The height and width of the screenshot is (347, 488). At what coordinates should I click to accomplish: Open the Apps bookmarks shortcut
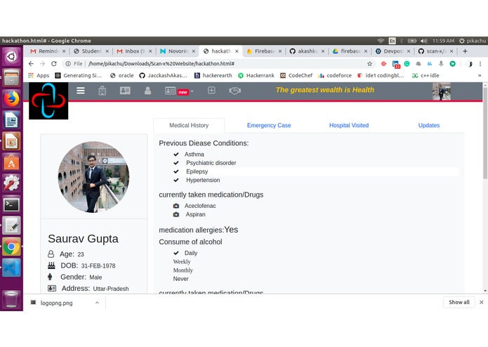pyautogui.click(x=39, y=75)
